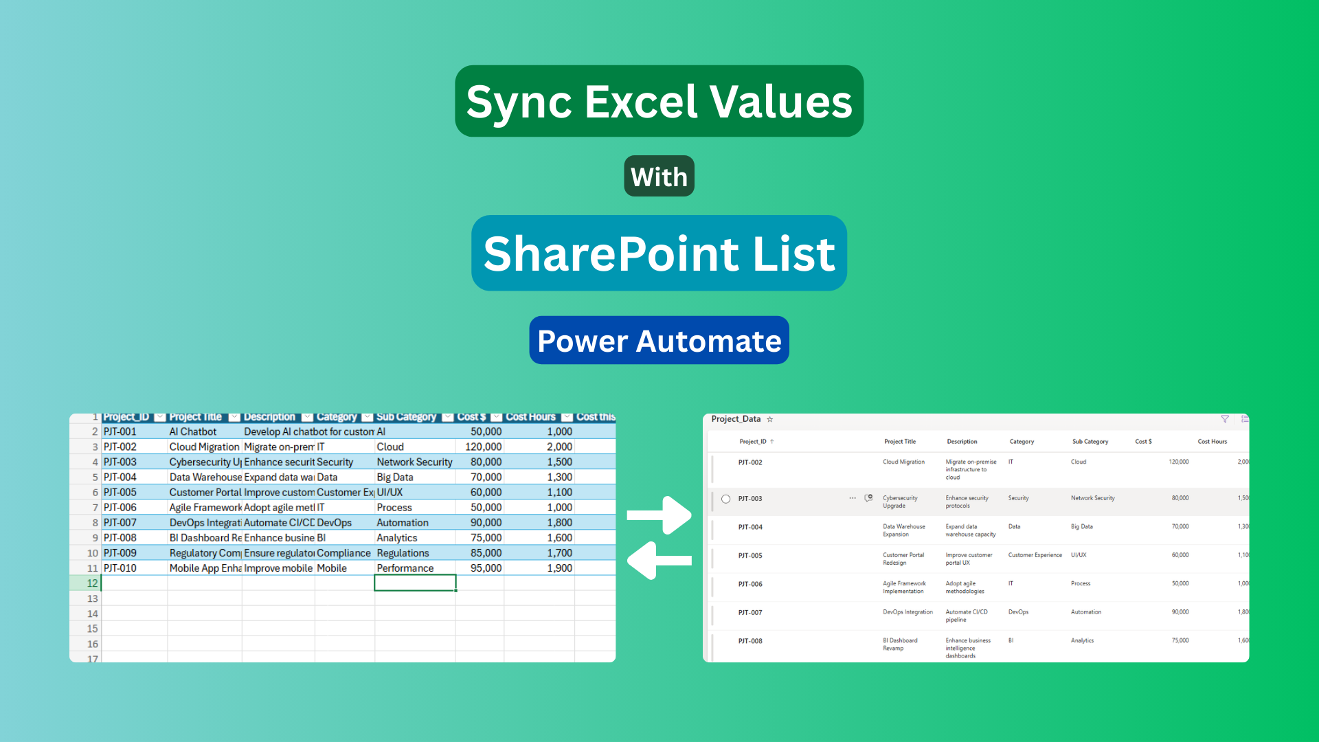Select Excel row header 12

[86, 583]
